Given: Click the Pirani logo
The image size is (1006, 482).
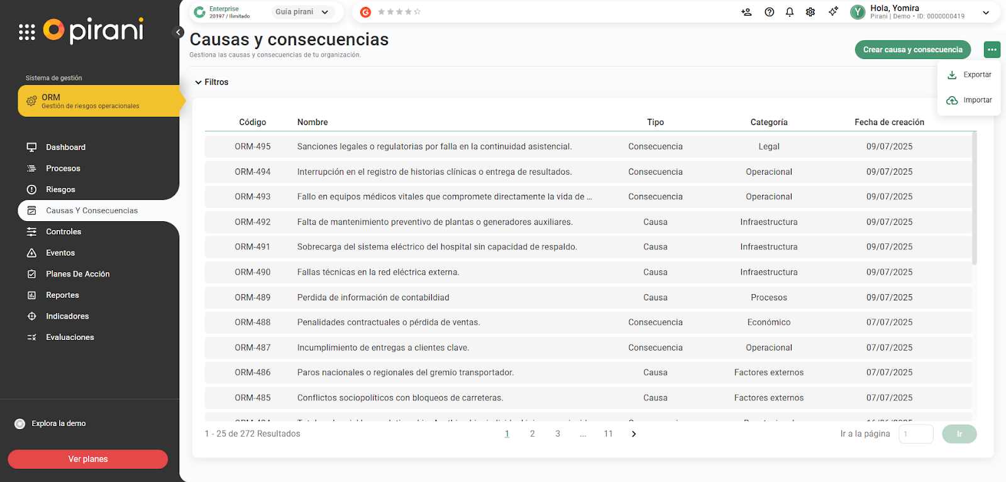Looking at the screenshot, I should point(93,30).
